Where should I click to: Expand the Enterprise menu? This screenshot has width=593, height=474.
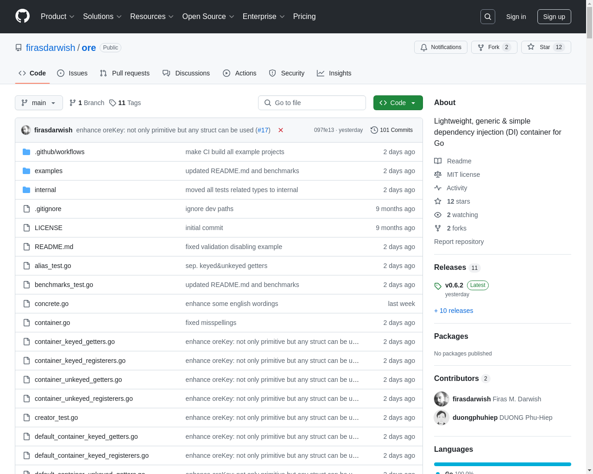click(264, 17)
